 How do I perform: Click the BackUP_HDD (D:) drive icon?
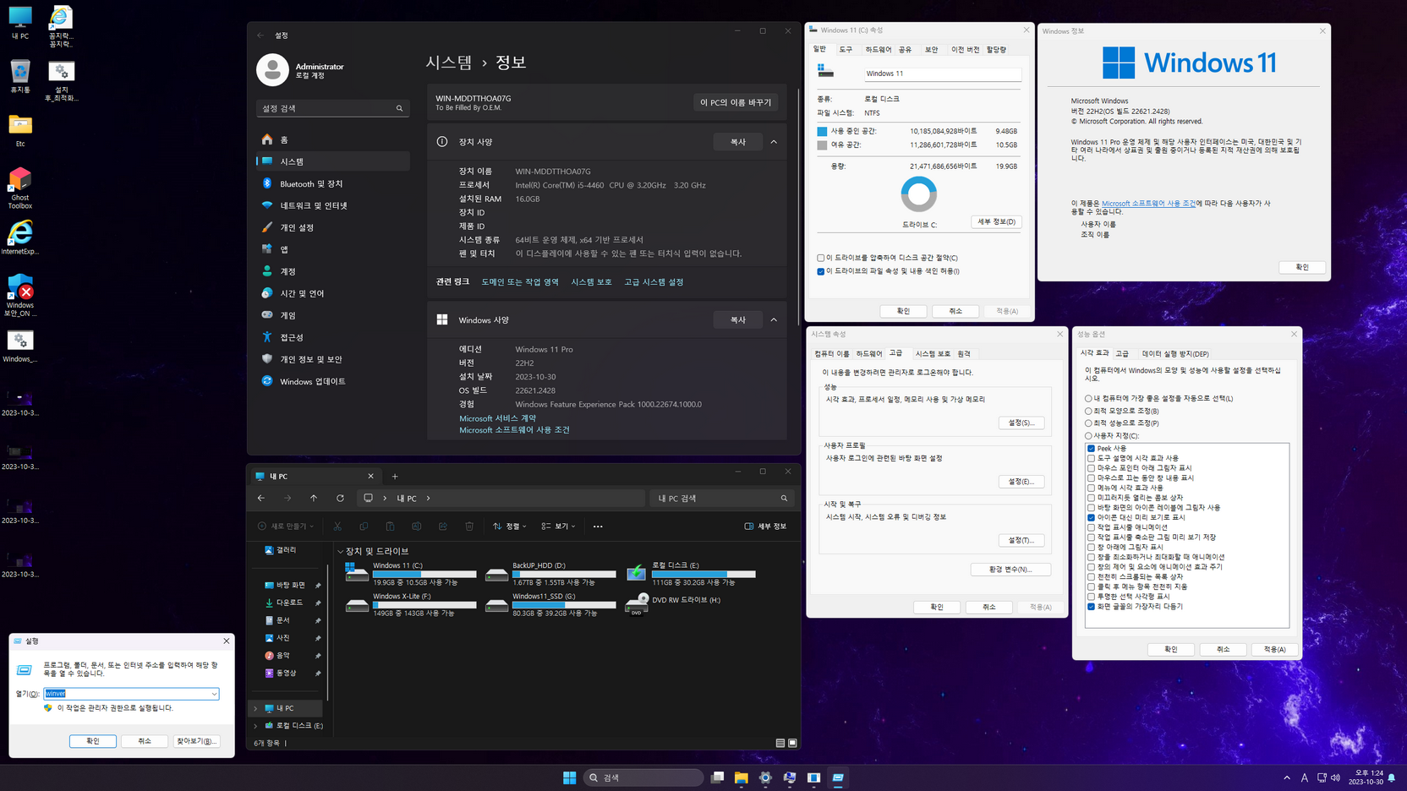[x=496, y=574]
